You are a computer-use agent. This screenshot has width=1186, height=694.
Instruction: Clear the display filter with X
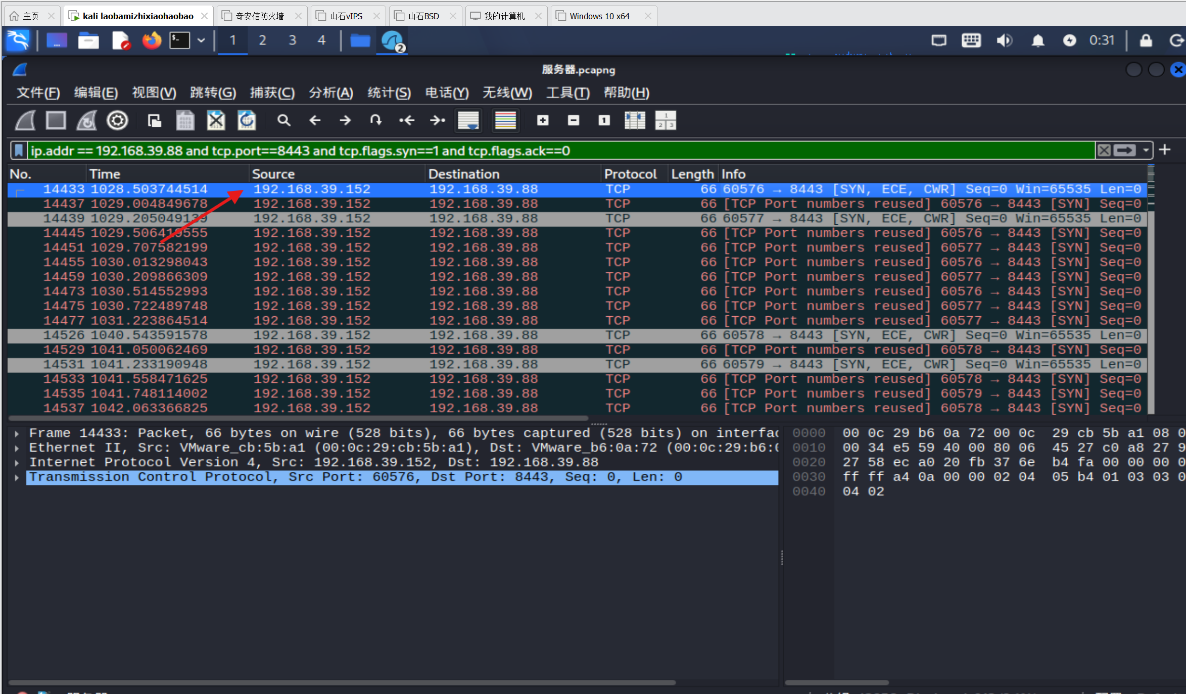(x=1104, y=151)
